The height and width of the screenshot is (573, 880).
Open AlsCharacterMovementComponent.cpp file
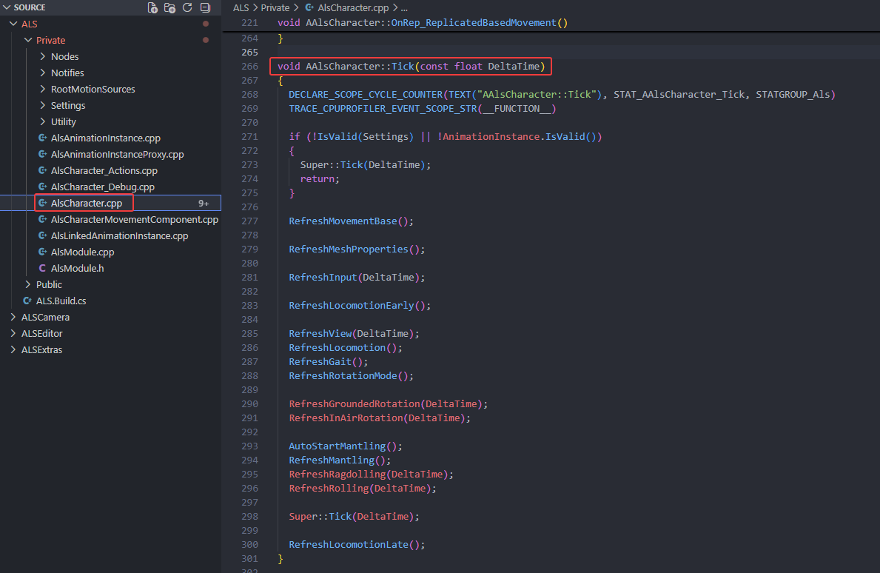click(x=134, y=219)
